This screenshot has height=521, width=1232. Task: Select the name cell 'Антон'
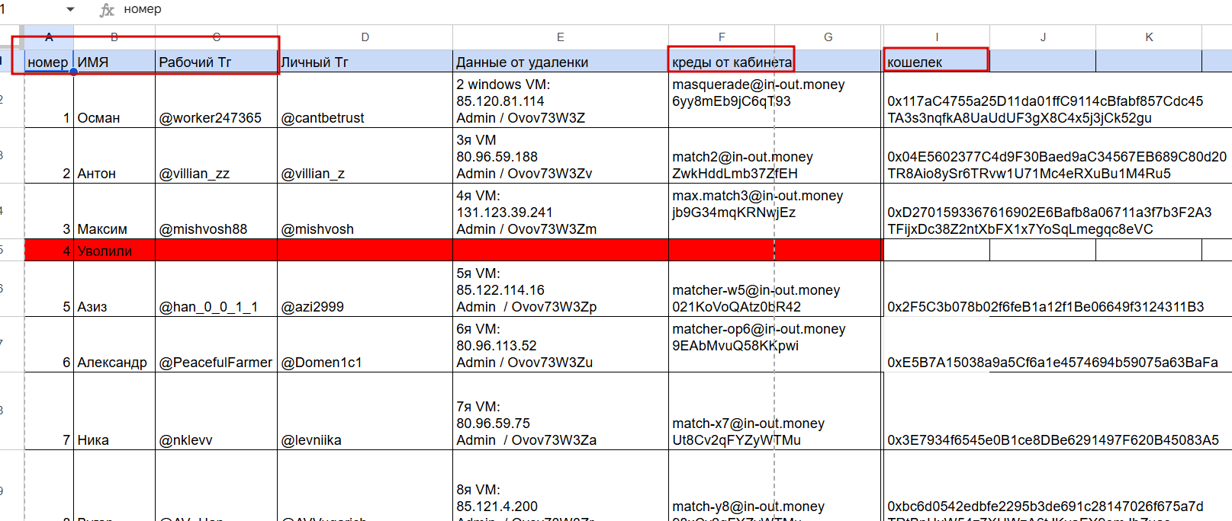coord(114,155)
